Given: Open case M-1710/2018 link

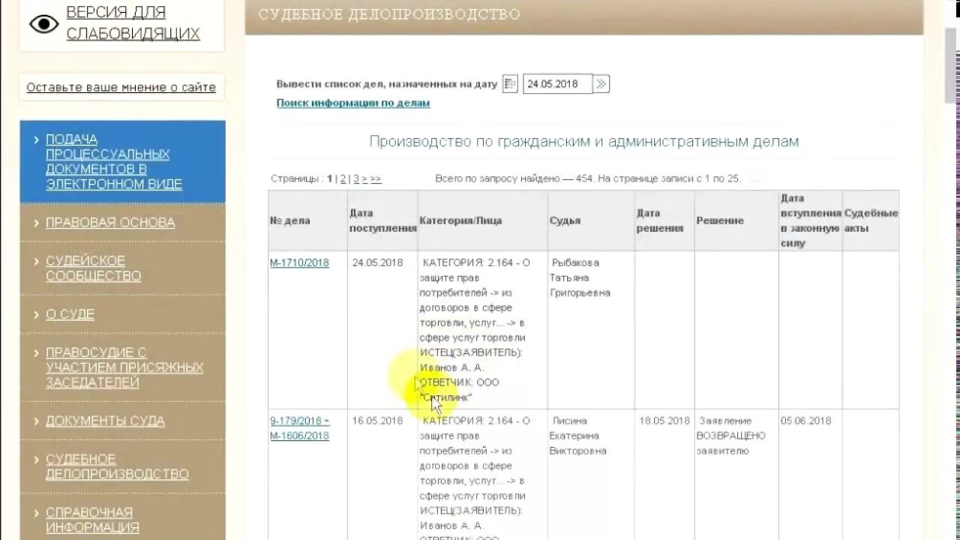Looking at the screenshot, I should click(x=299, y=262).
